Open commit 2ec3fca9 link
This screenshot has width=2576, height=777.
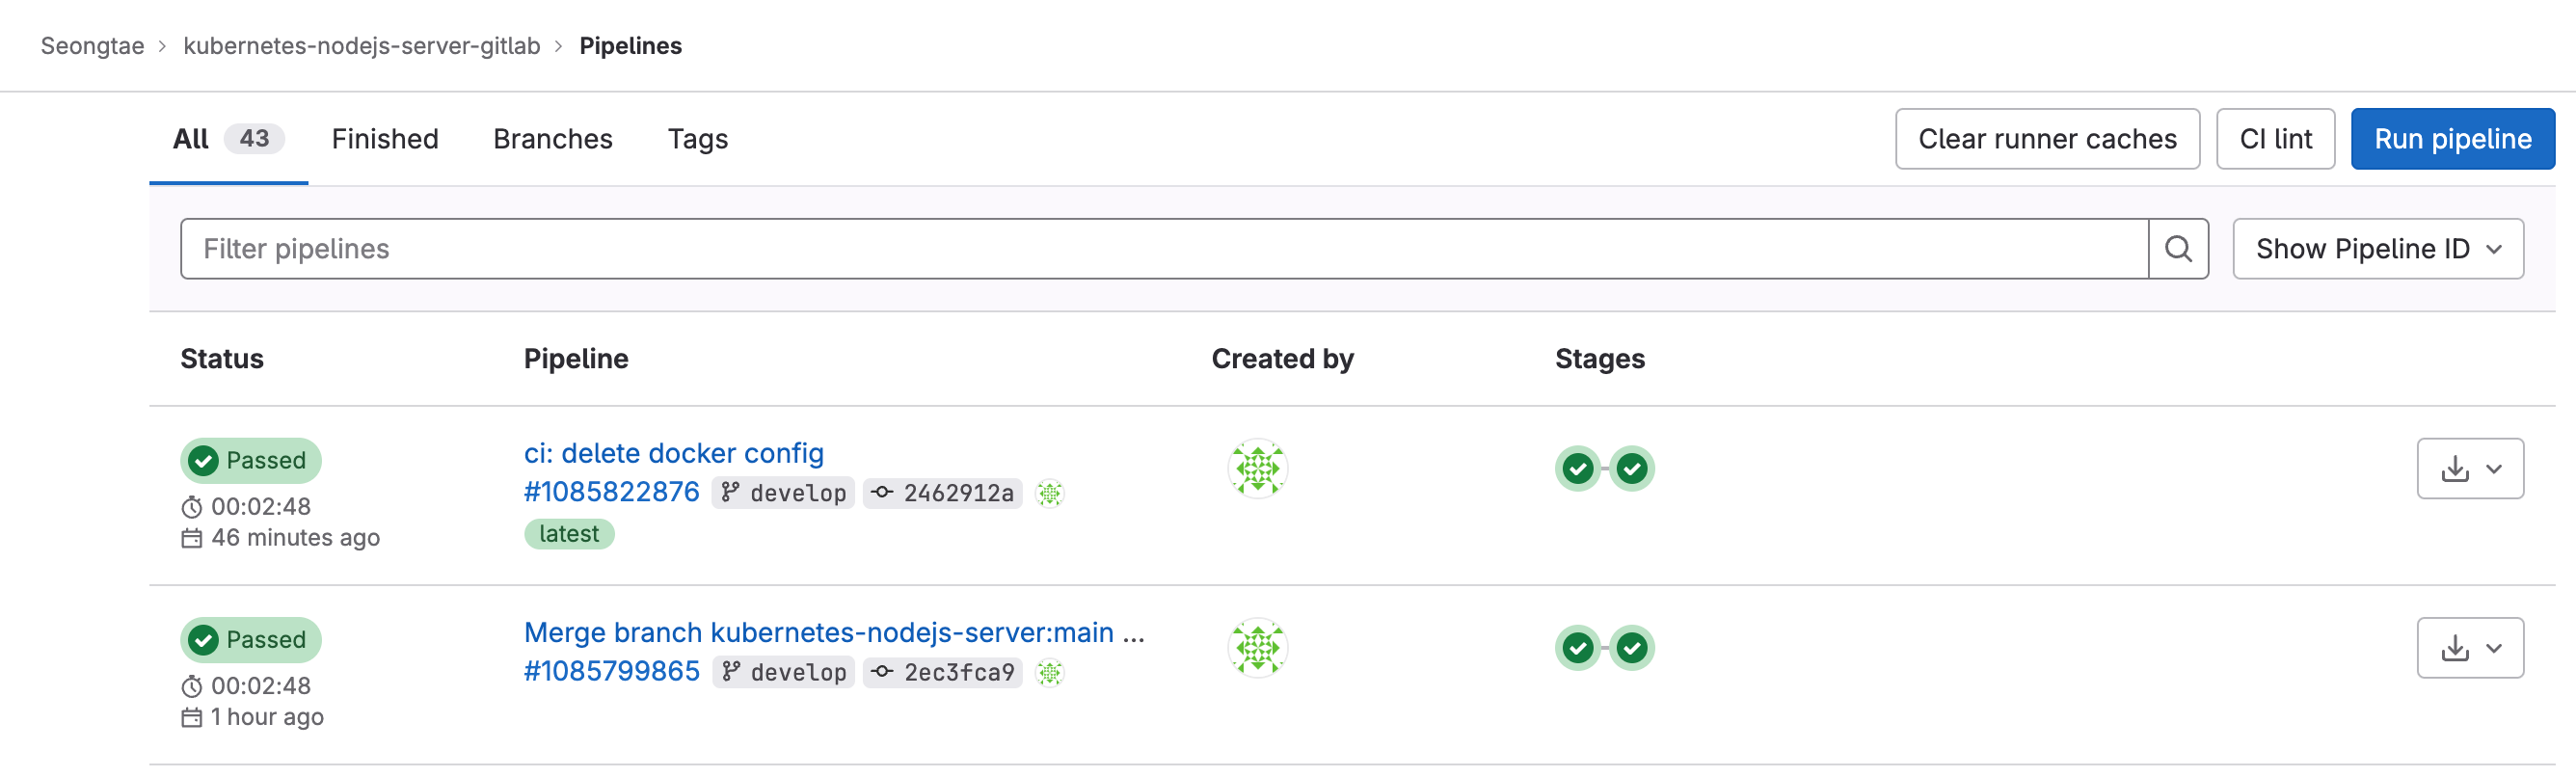(943, 673)
